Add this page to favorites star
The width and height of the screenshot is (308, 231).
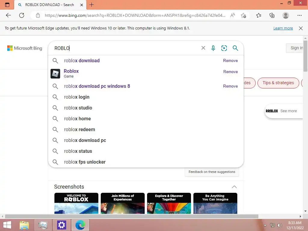(244, 15)
